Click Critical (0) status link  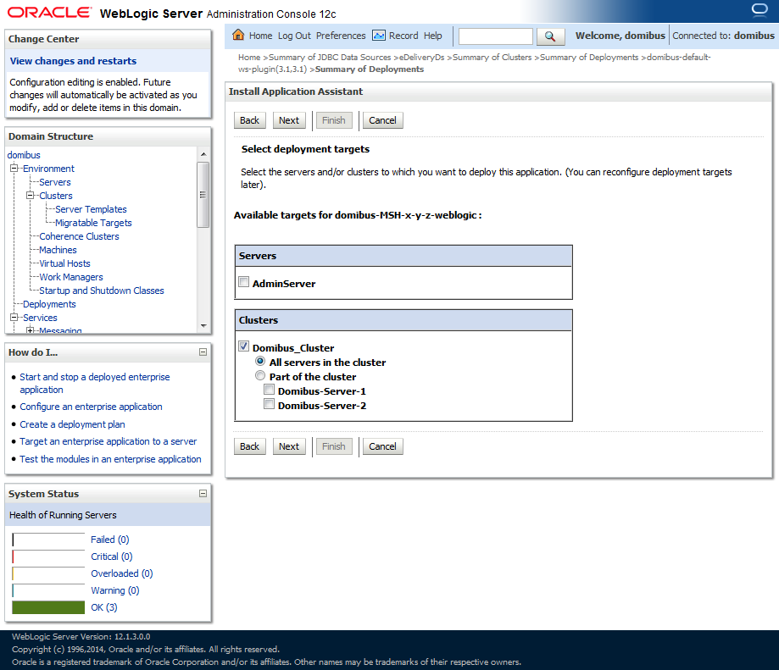112,556
